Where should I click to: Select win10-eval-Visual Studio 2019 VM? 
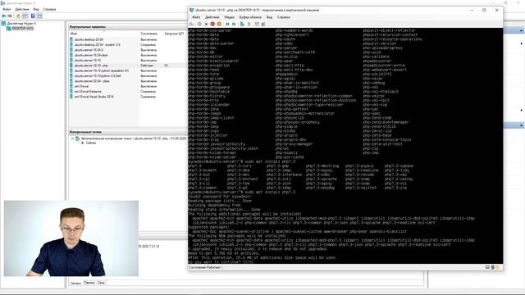coord(94,97)
